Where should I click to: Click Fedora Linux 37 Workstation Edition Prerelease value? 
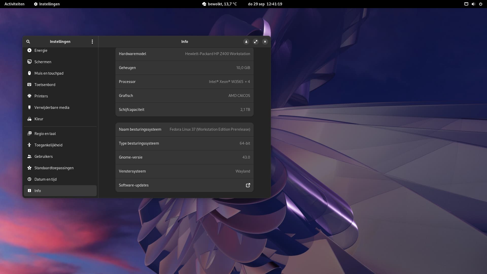pos(210,129)
